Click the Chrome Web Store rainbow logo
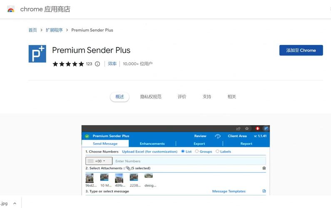Image resolution: width=331 pixels, height=208 pixels. [11, 9]
